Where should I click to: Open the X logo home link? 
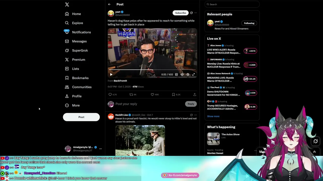pyautogui.click(x=67, y=5)
